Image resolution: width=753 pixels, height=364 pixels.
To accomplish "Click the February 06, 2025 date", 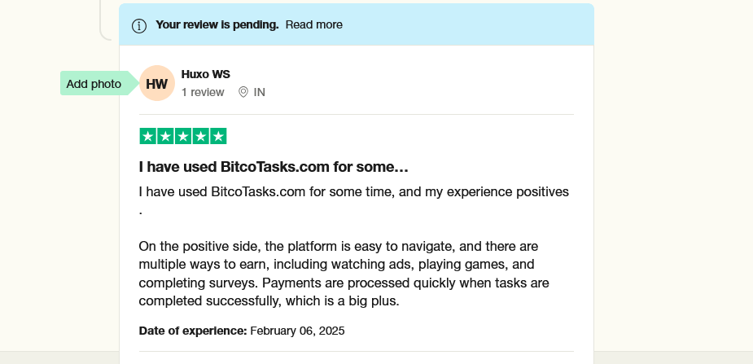I will [297, 331].
